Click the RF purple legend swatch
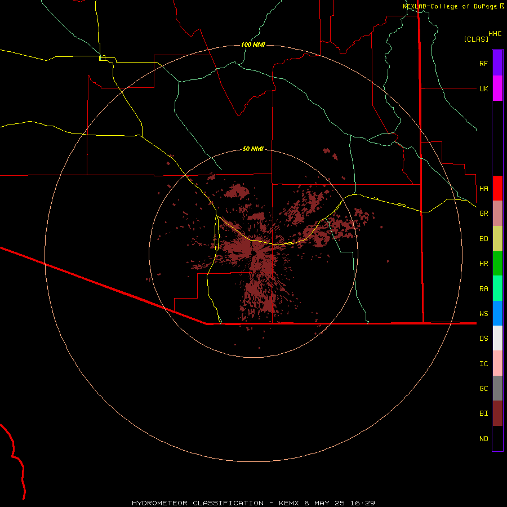The height and width of the screenshot is (507, 507). (497, 63)
